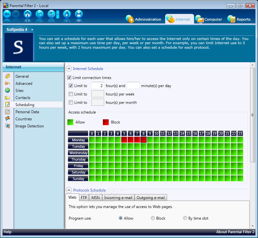
Task: Click the Image Detection magnifier icon
Action: click(x=7, y=126)
